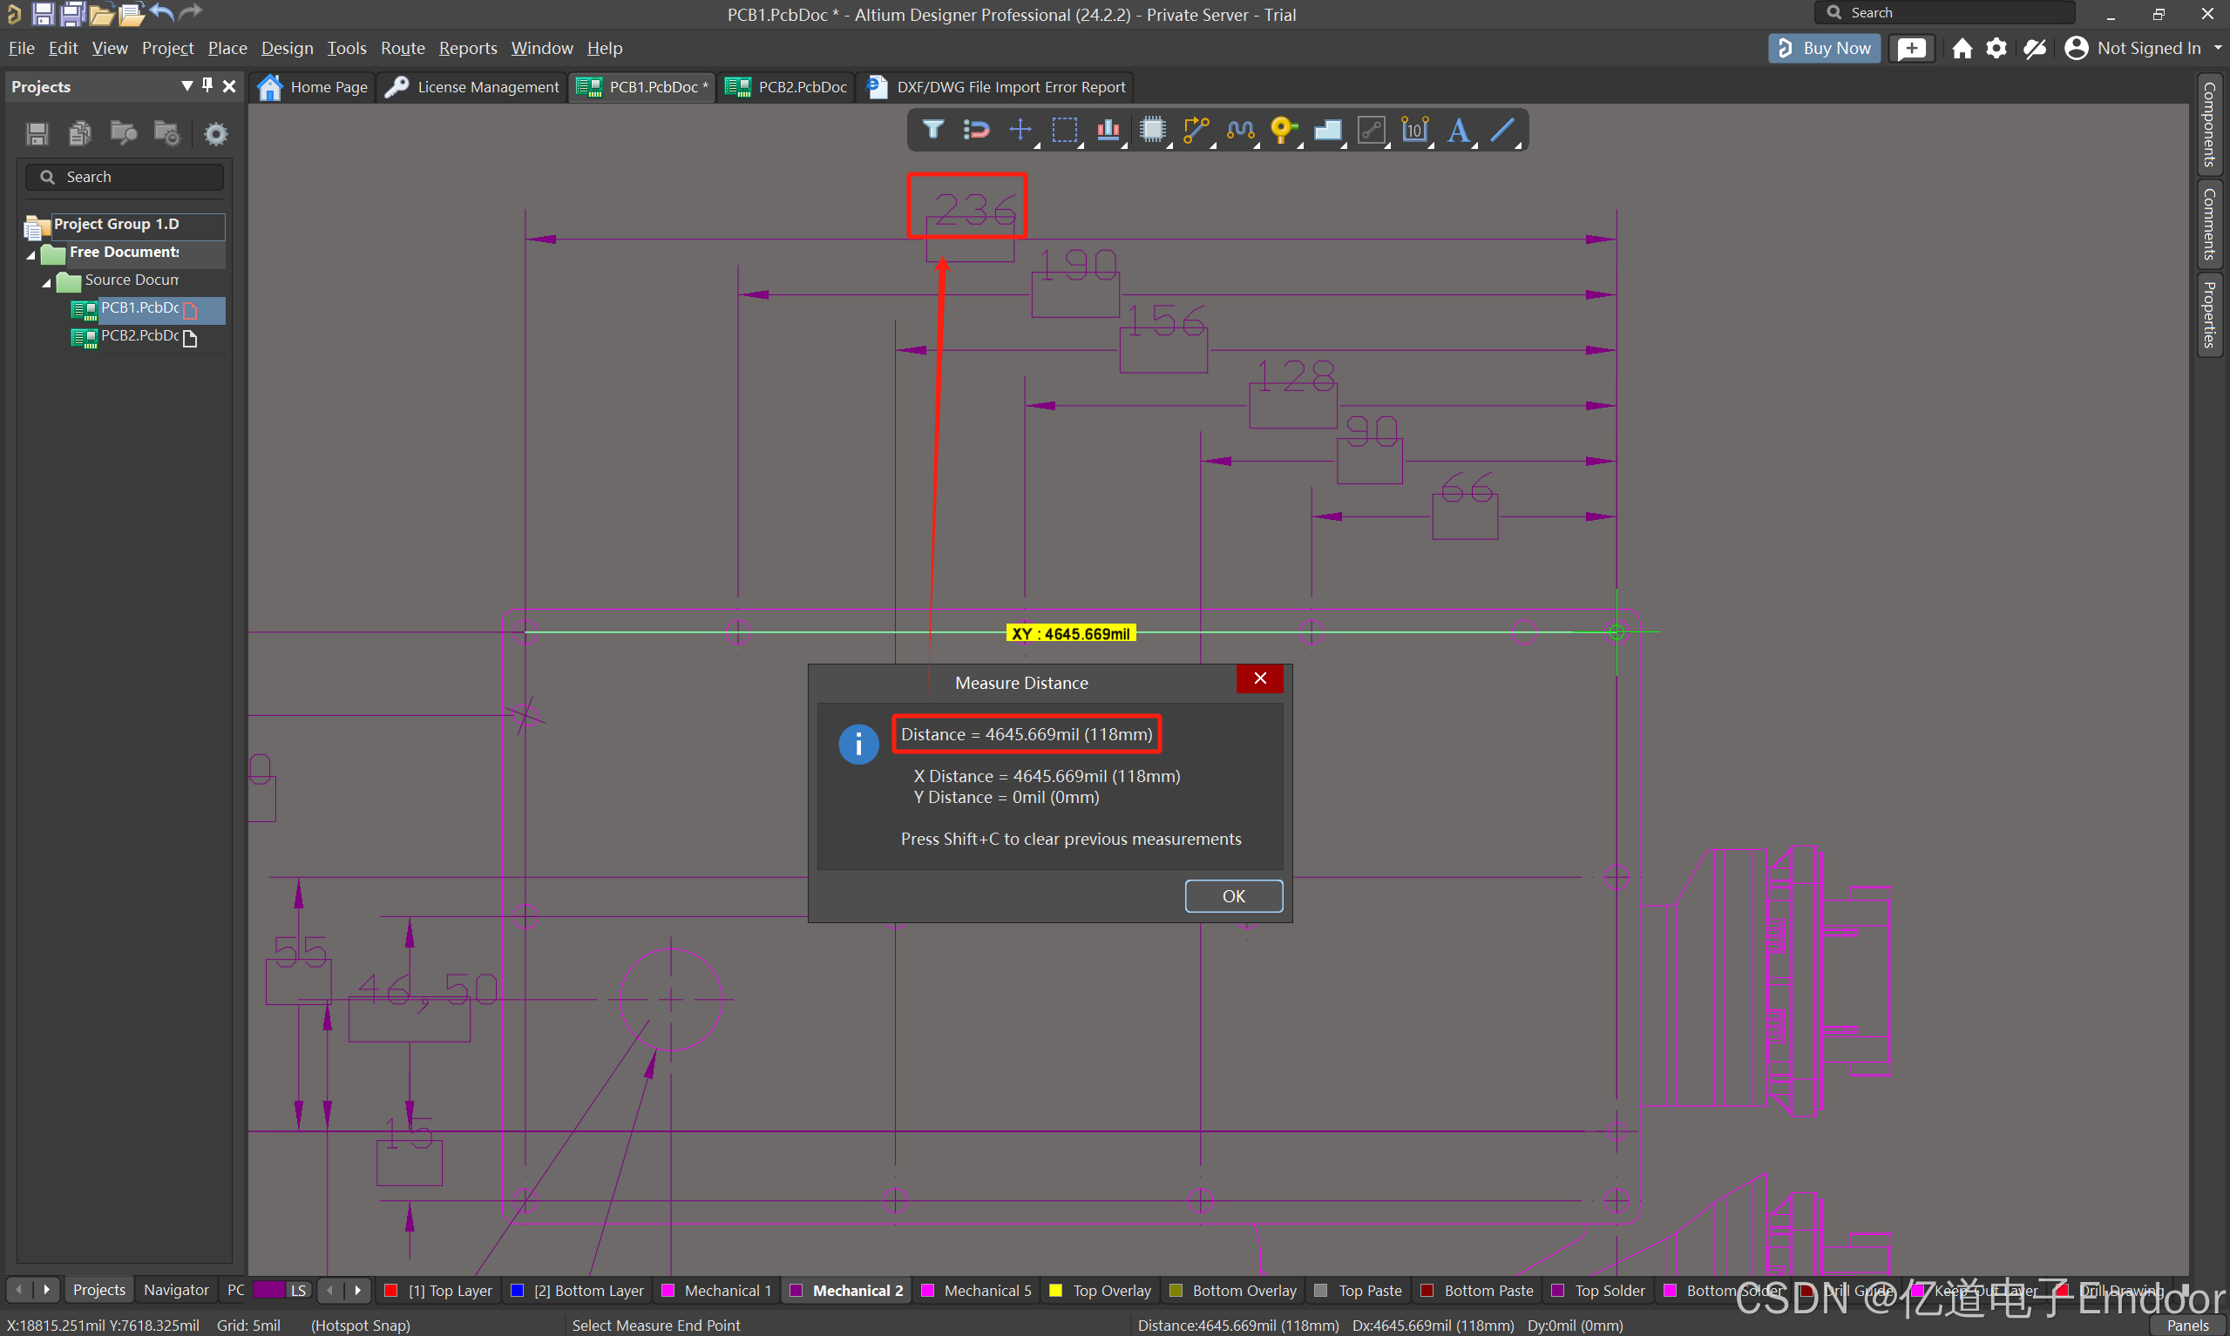Collapse the Source Documents folder

(x=47, y=283)
